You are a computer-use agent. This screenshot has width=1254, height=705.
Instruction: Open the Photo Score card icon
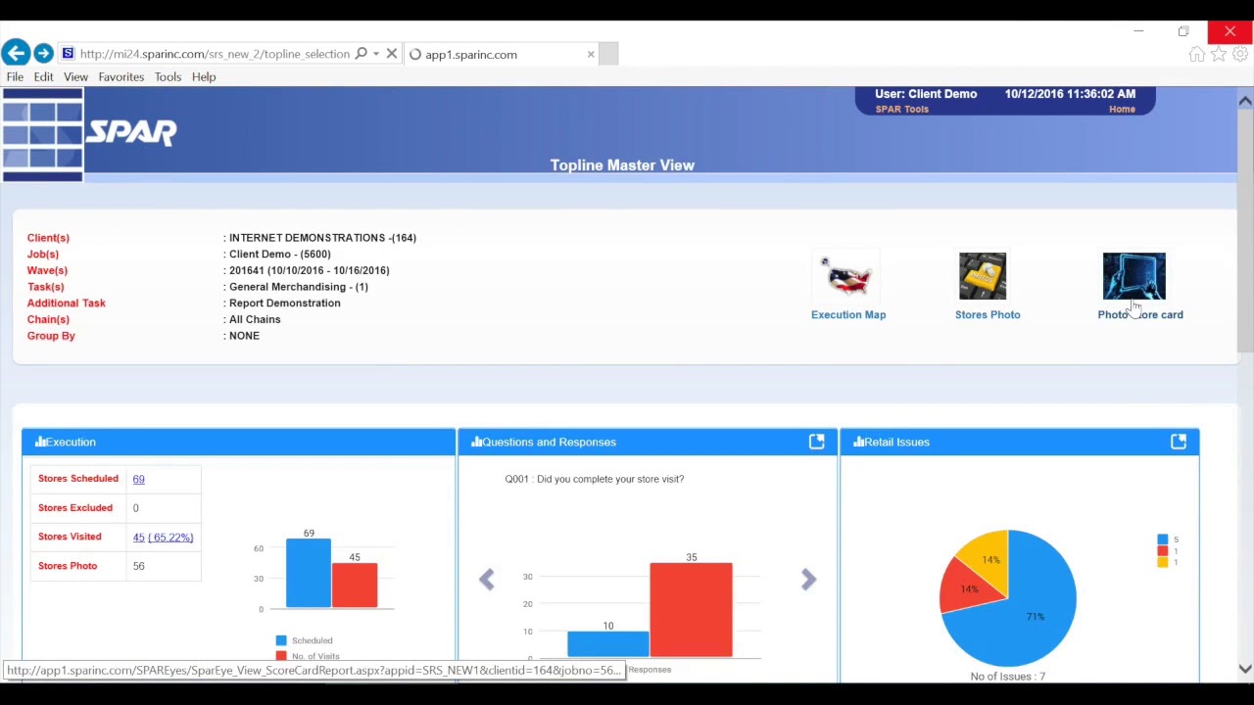point(1133,276)
